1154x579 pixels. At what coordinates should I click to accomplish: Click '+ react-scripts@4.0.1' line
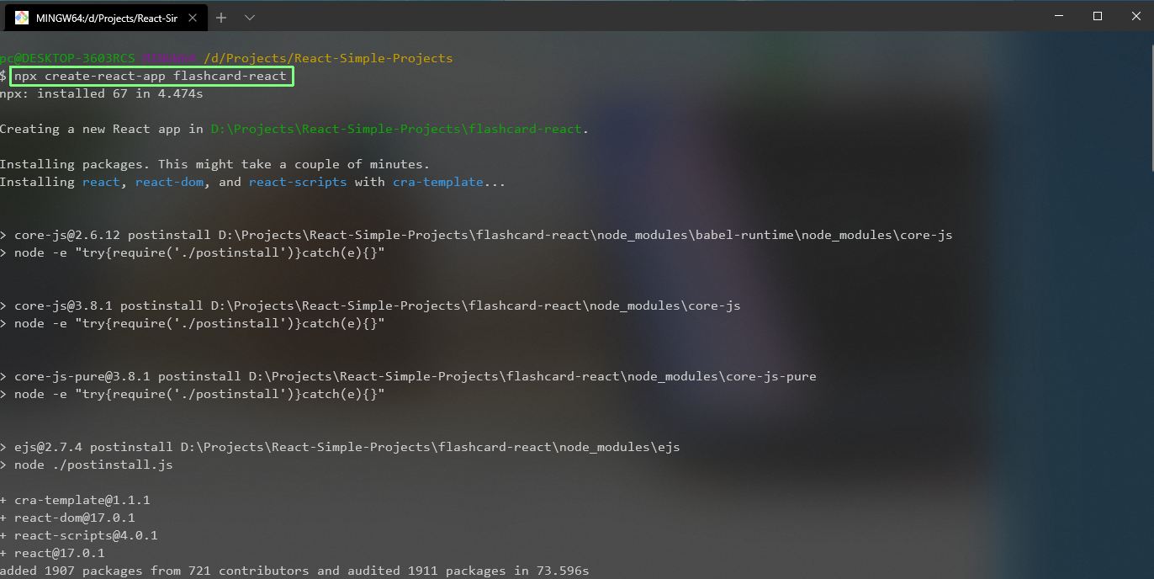pos(79,535)
